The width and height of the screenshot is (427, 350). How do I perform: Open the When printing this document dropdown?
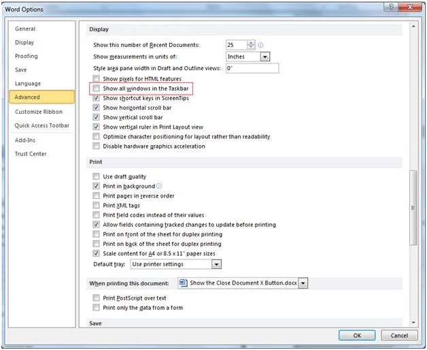pyautogui.click(x=303, y=283)
